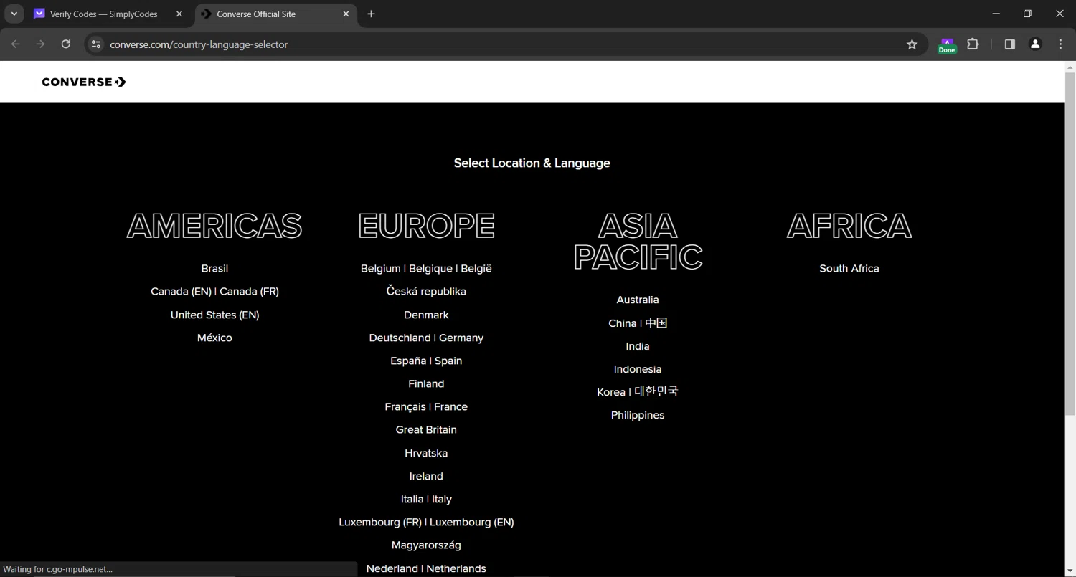The image size is (1076, 577).
Task: Switch to Verify Codes — SimplyCodes tab
Action: coord(103,14)
